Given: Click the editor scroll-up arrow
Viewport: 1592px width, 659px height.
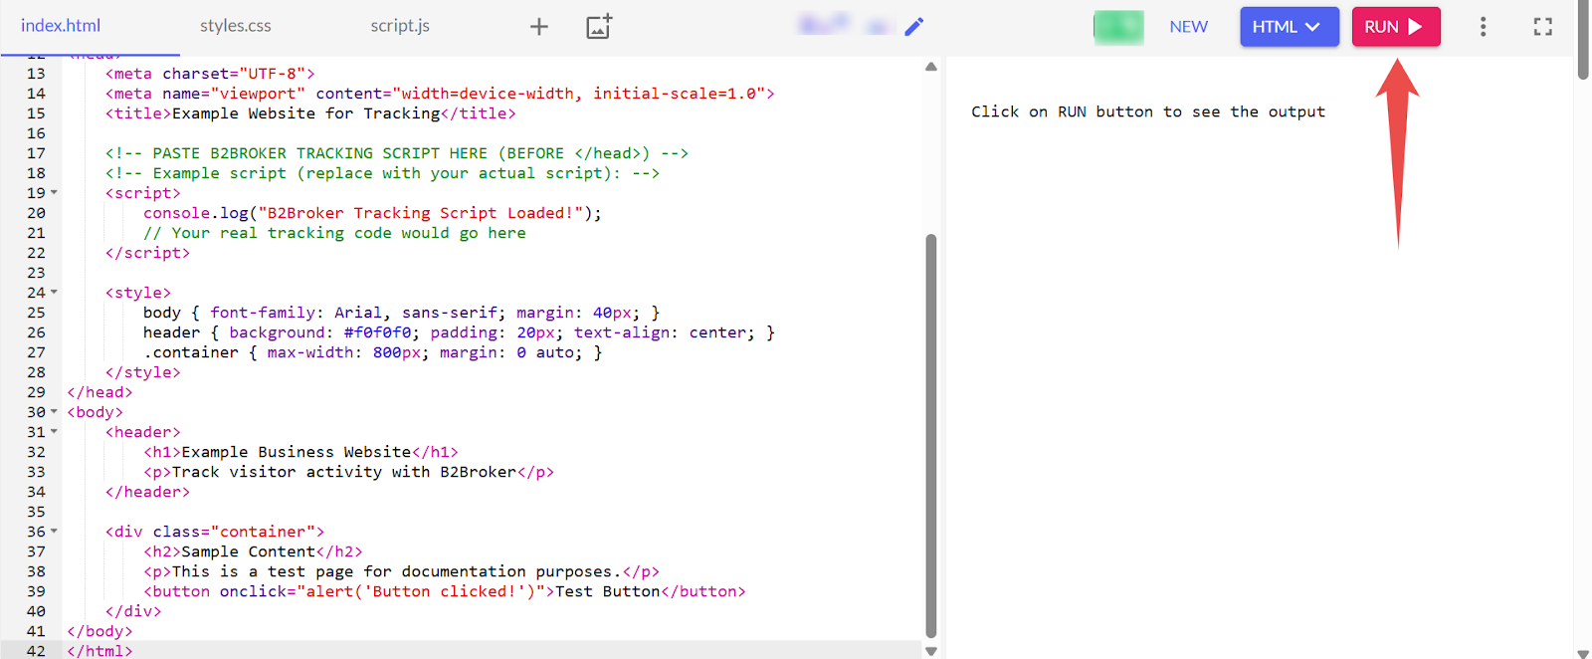Looking at the screenshot, I should [x=931, y=67].
